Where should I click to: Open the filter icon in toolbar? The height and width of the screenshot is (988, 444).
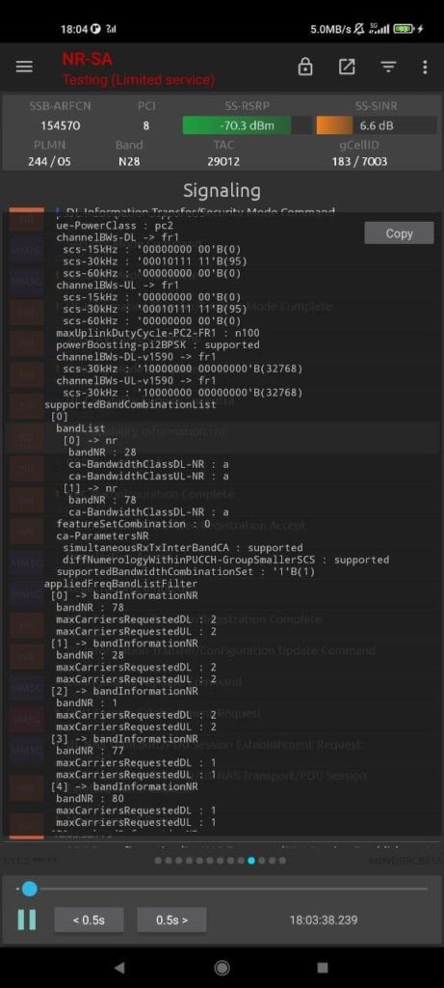(x=389, y=67)
